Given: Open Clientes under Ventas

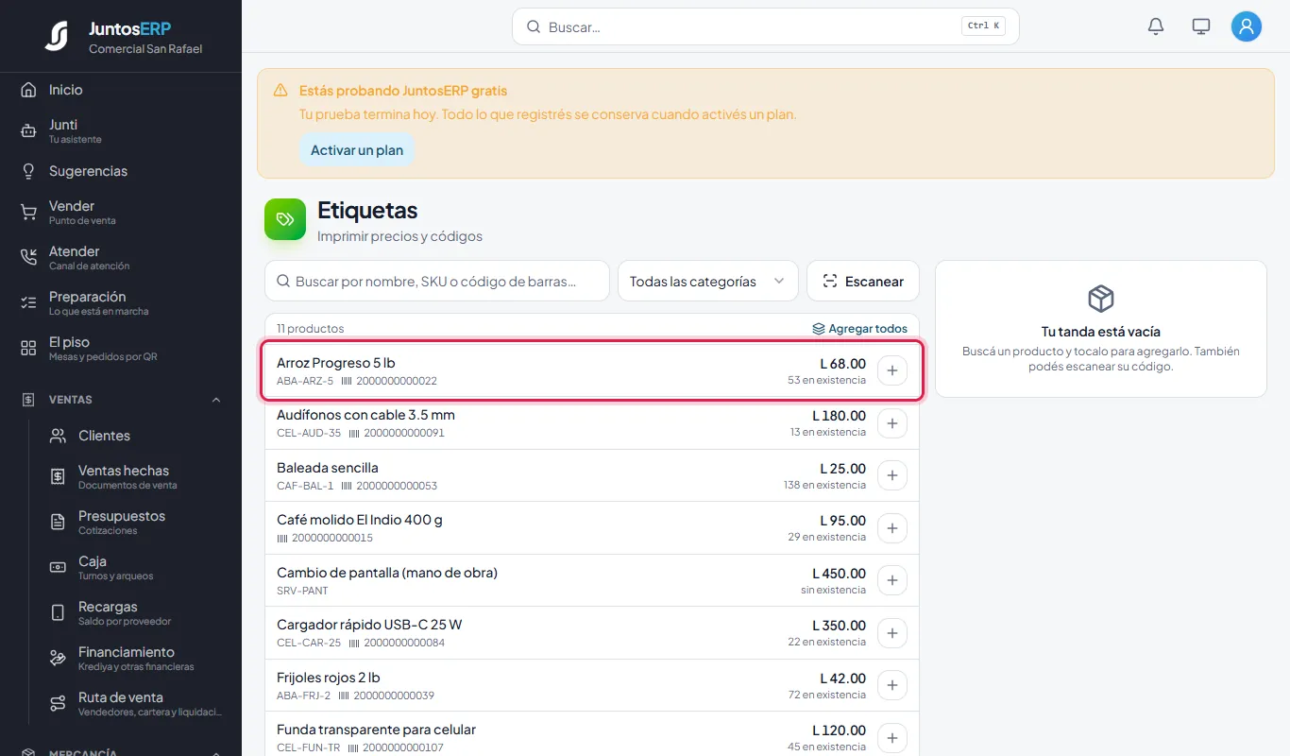Looking at the screenshot, I should pyautogui.click(x=135, y=436).
